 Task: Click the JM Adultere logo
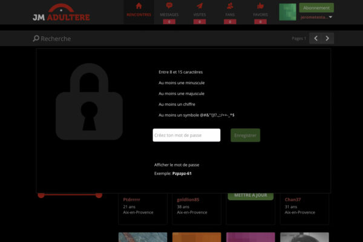[x=61, y=13]
